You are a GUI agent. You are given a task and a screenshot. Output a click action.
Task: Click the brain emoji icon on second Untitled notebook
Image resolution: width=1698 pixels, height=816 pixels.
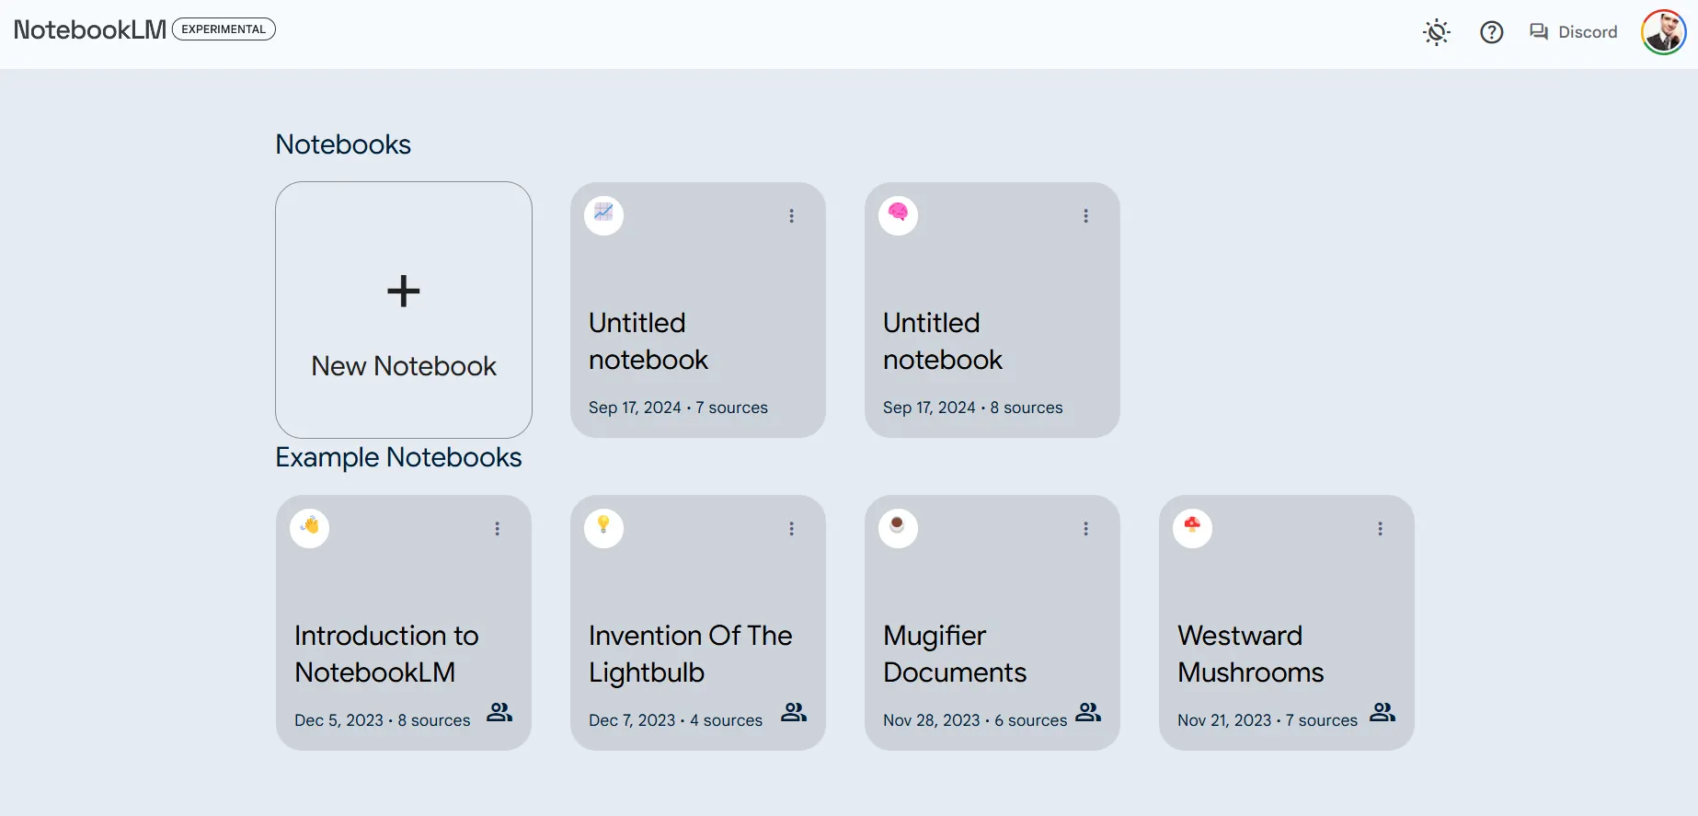click(x=899, y=215)
